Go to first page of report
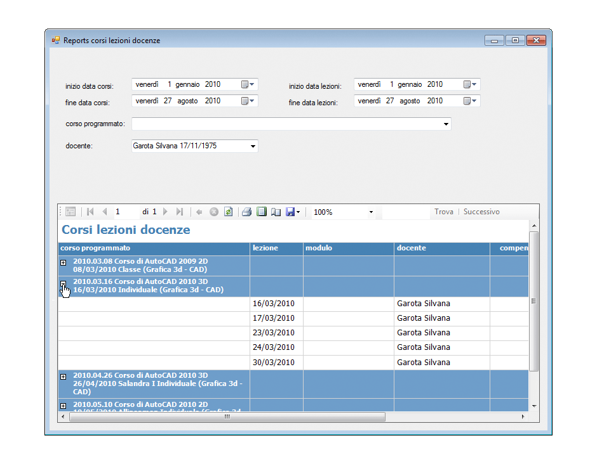The width and height of the screenshot is (597, 464). (x=90, y=212)
